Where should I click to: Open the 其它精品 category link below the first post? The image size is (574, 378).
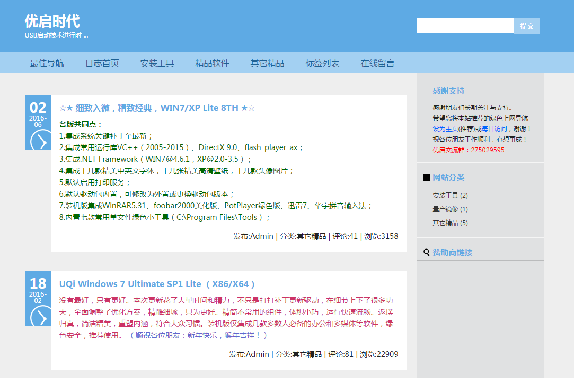(312, 236)
